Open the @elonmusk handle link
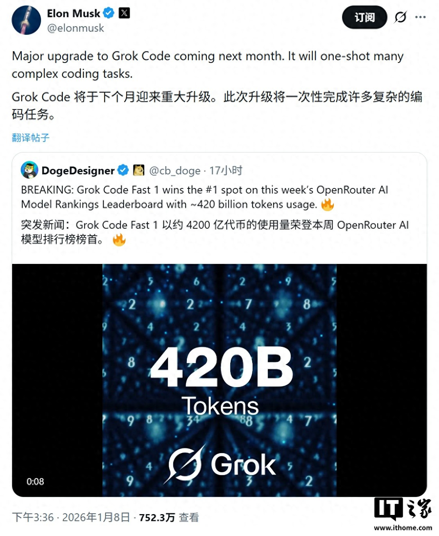 click(x=75, y=28)
